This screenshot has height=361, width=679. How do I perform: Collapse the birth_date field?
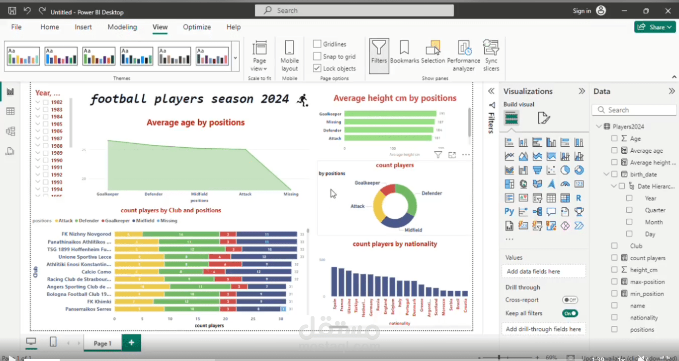[x=606, y=174]
